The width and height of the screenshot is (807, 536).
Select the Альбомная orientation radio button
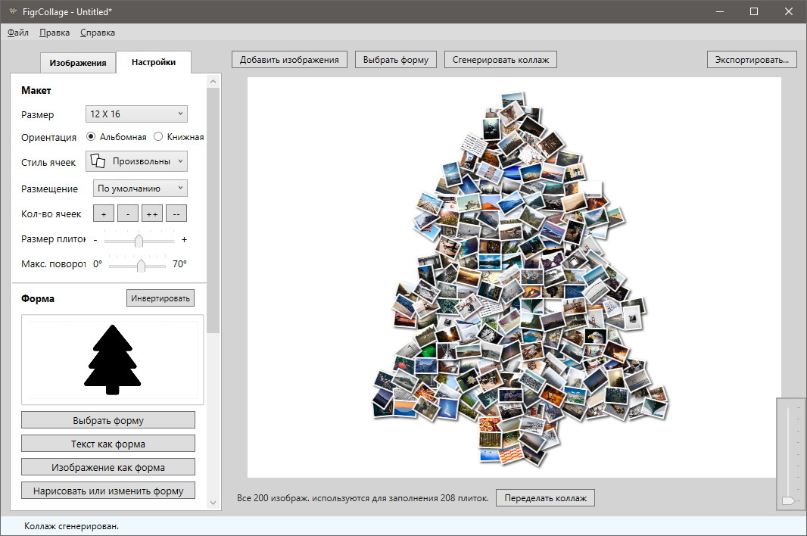[x=91, y=137]
